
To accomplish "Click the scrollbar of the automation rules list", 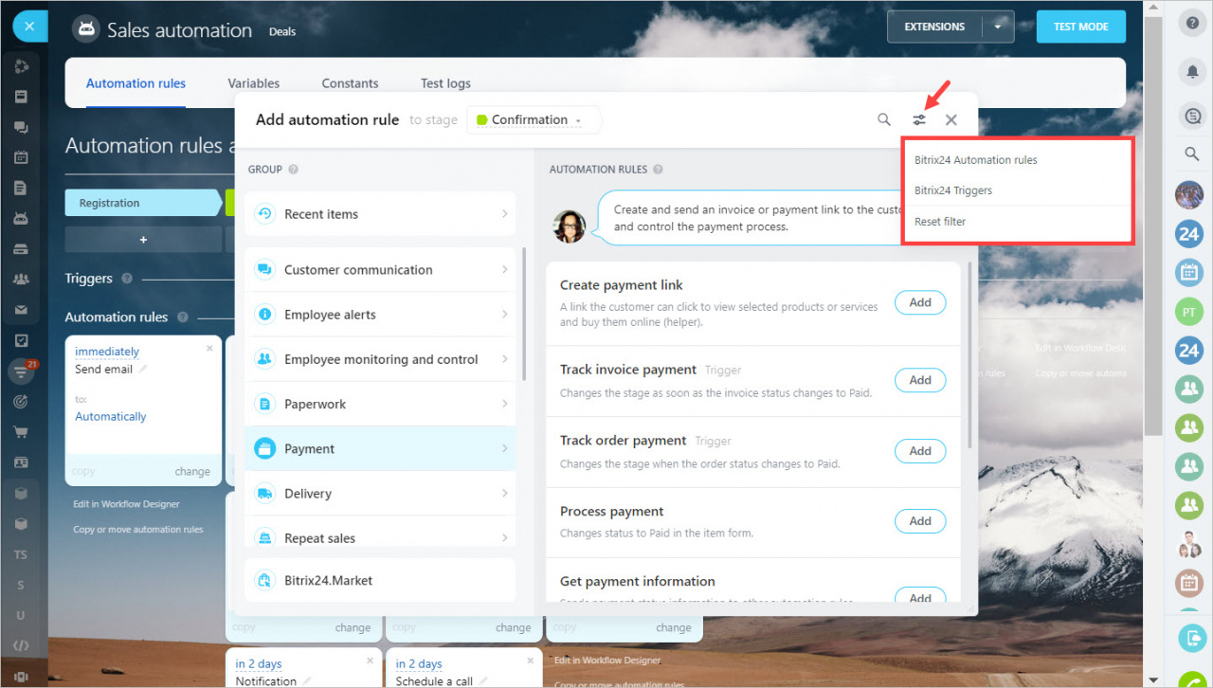I will click(969, 355).
